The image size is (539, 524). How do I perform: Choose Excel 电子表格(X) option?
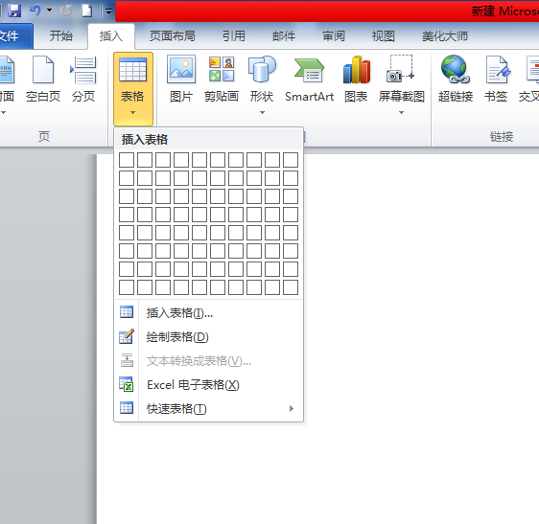click(x=209, y=384)
